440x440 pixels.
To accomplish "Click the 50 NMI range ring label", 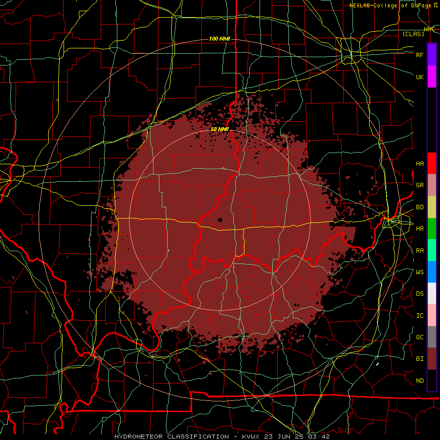I will point(220,130).
